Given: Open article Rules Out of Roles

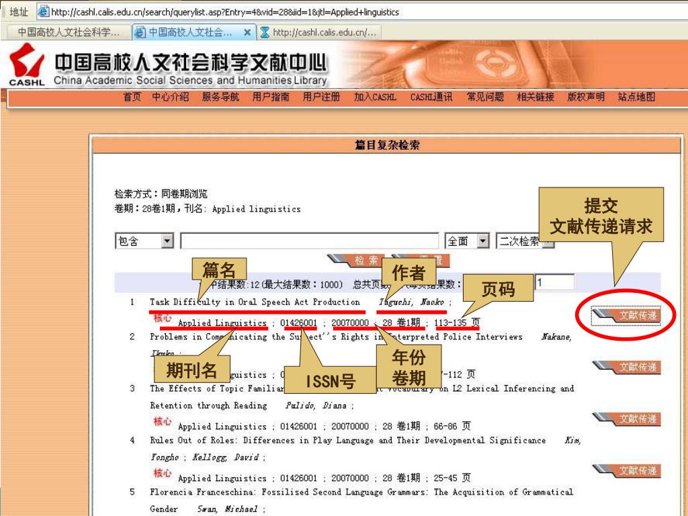Looking at the screenshot, I should [347, 440].
